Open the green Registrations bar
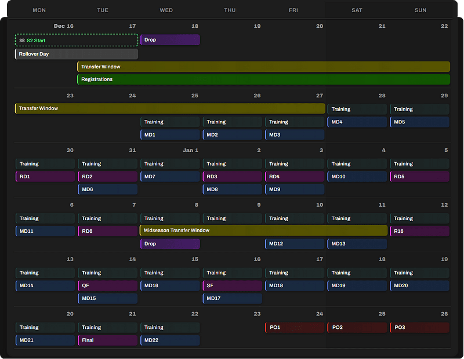 (x=263, y=79)
